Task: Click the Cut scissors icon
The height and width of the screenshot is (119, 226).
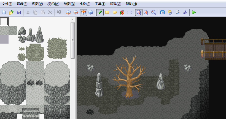Action: click(28, 12)
